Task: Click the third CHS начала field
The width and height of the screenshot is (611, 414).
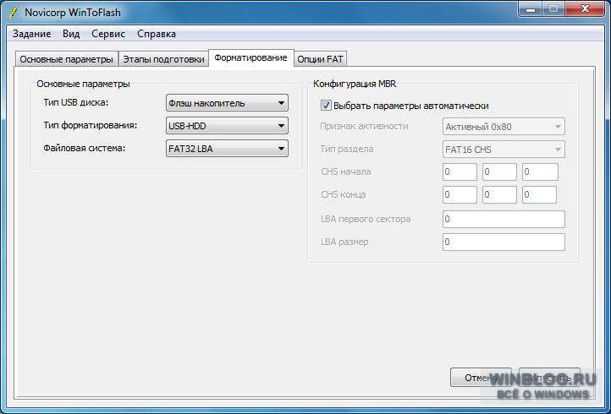Action: 540,172
